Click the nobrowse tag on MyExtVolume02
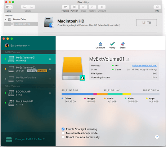 42,71
